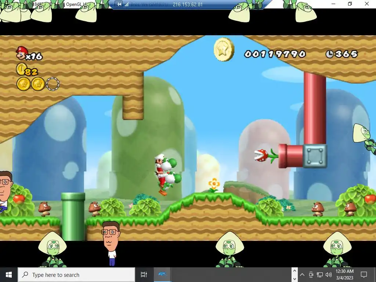Click the green warp pipe
Screen dimensions: 376x282
click(73, 216)
